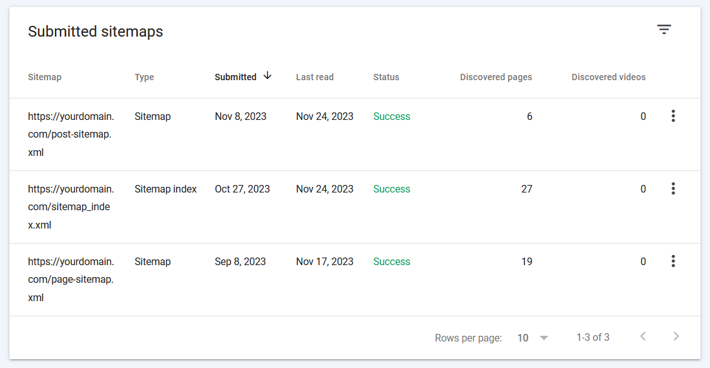This screenshot has height=368, width=710.
Task: Click the Success status of post-sitemap.xml
Action: pyautogui.click(x=391, y=116)
